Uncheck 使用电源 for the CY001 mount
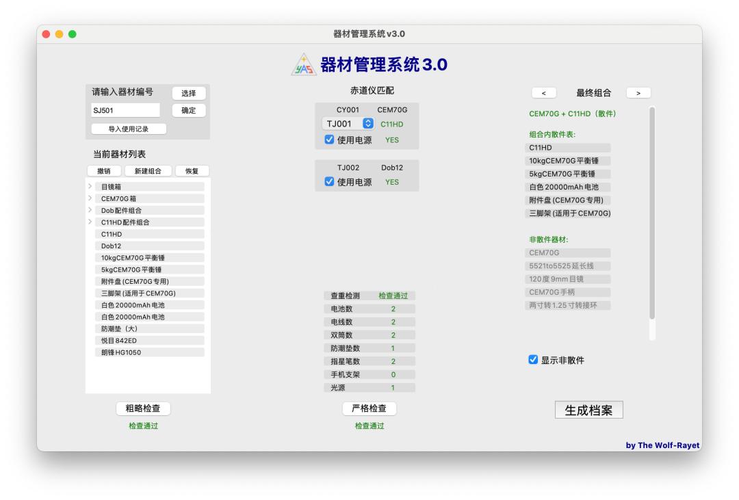The image size is (739, 500). coord(329,140)
